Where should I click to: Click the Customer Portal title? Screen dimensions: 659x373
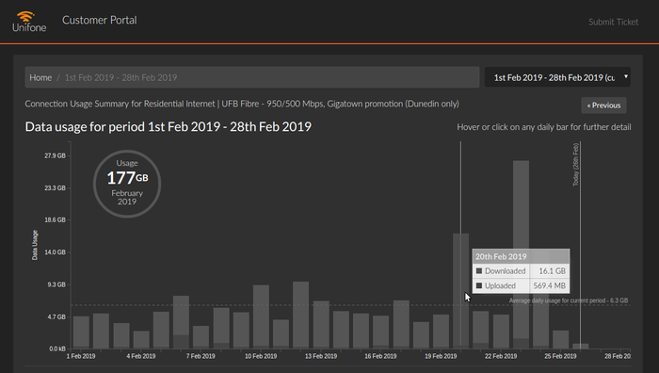click(100, 20)
